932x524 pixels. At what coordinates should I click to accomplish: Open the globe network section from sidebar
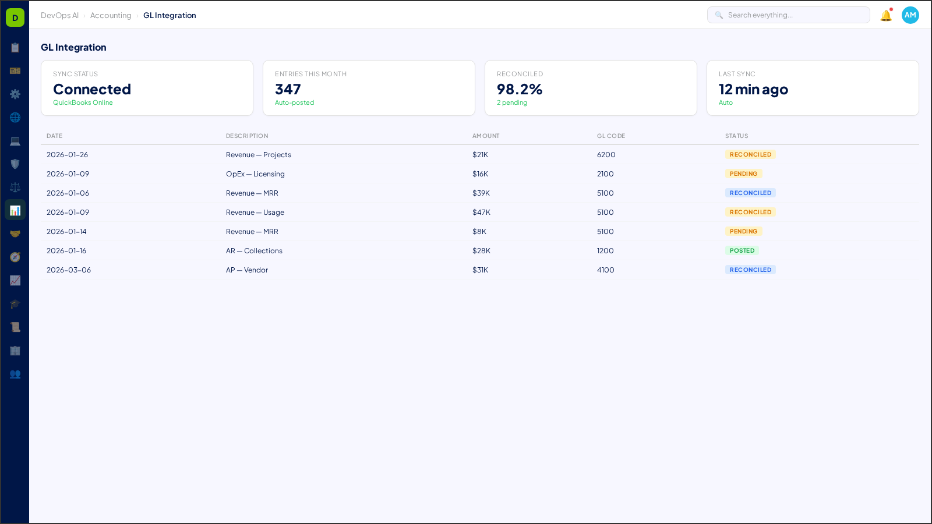[15, 117]
